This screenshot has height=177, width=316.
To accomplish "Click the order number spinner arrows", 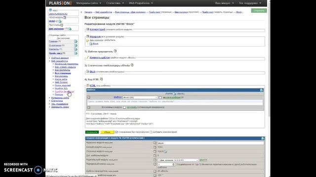I will click(x=173, y=164).
